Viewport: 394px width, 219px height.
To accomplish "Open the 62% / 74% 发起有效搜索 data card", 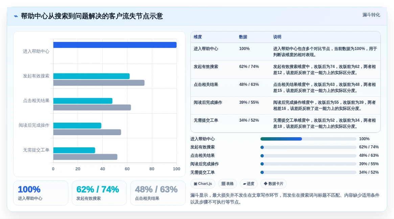I will point(99,193).
